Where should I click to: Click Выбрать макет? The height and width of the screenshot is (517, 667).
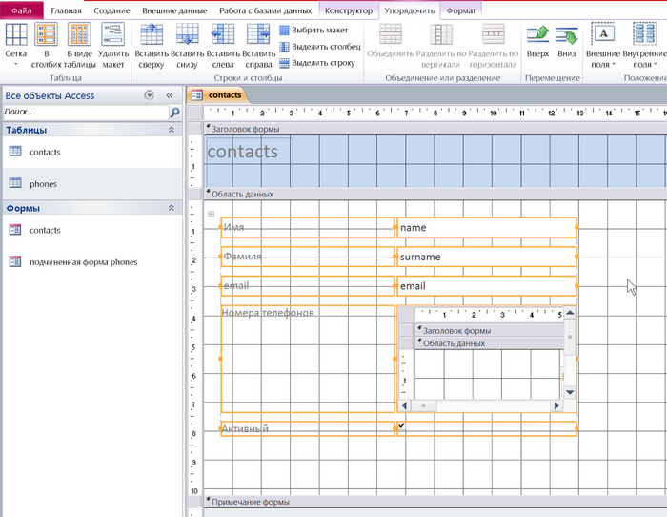(x=313, y=31)
